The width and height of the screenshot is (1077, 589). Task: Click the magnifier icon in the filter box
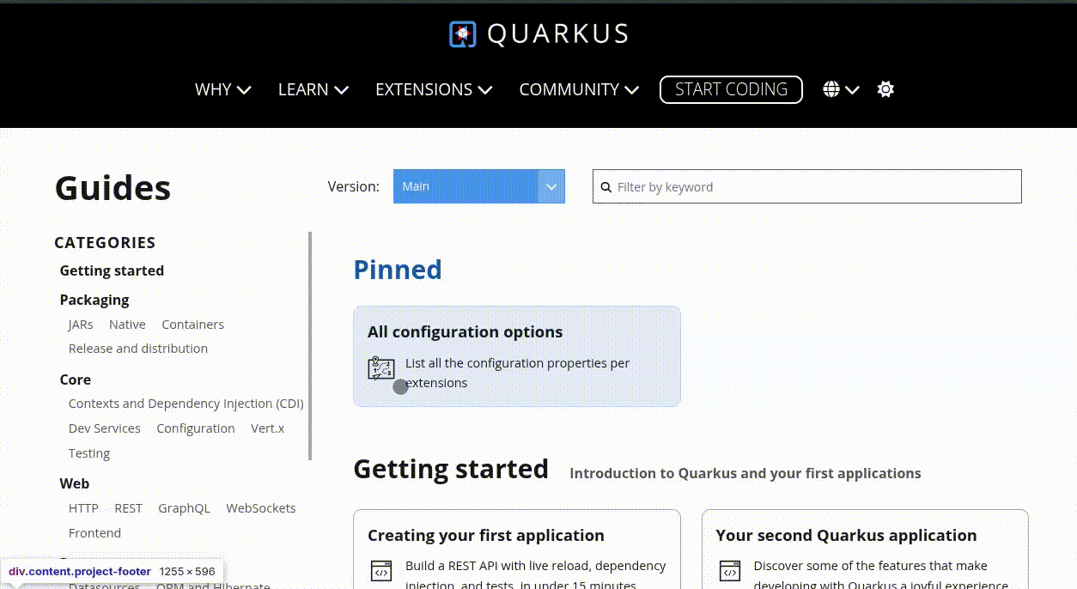(605, 187)
